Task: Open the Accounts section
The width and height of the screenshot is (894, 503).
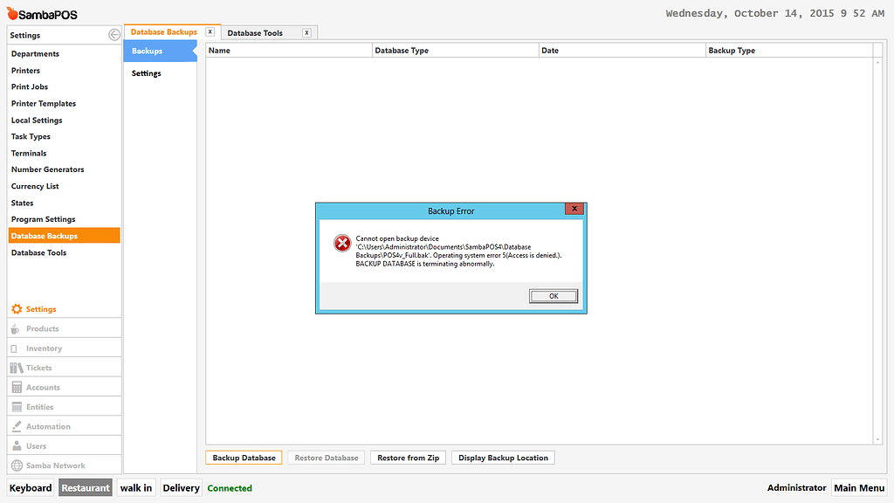Action: 65,387
